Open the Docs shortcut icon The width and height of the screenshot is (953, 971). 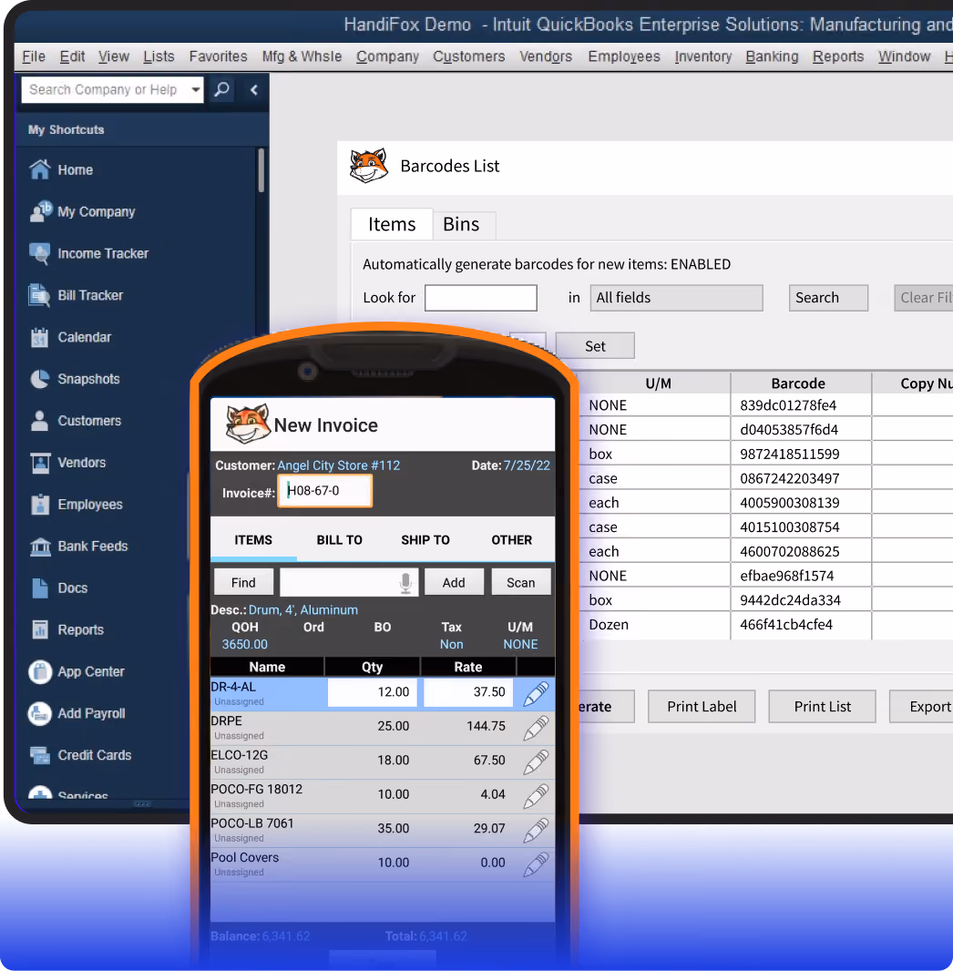click(39, 588)
